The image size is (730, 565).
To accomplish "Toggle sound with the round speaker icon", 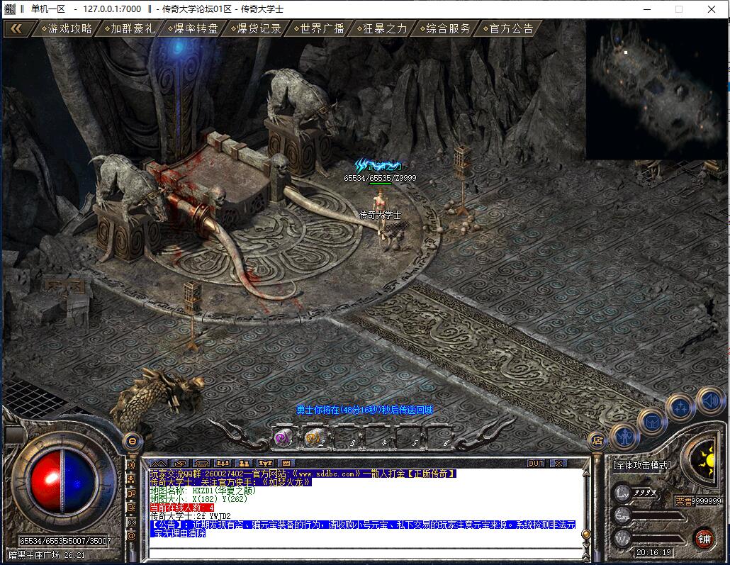I will pos(711,400).
